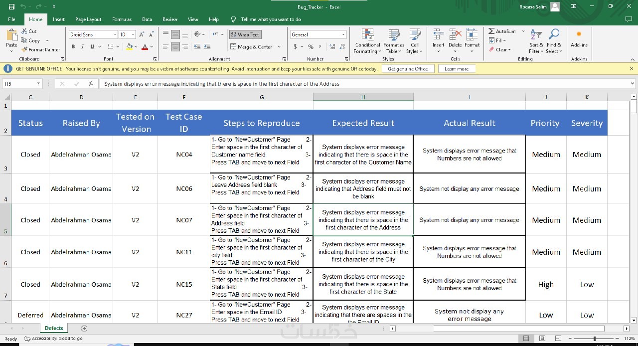Switch to Normal view in status bar

(526, 339)
